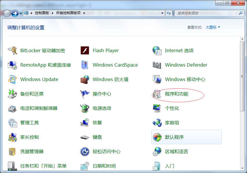Image resolution: width=247 pixels, height=173 pixels.
Task: Open the 家长控制 icon
Action: click(12, 137)
